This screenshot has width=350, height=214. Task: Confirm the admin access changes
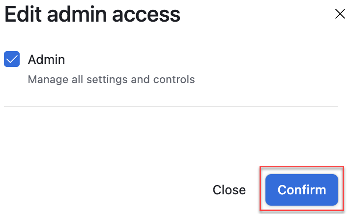tap(301, 190)
